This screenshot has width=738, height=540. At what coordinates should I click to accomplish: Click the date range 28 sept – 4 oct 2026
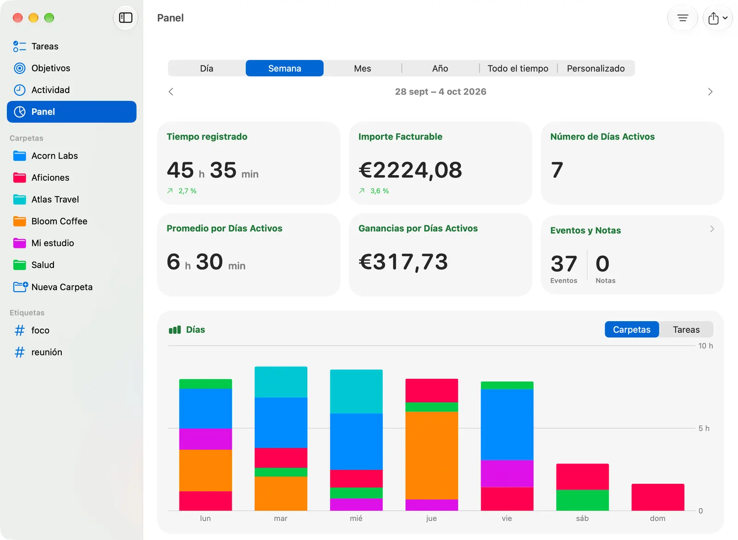pos(440,92)
